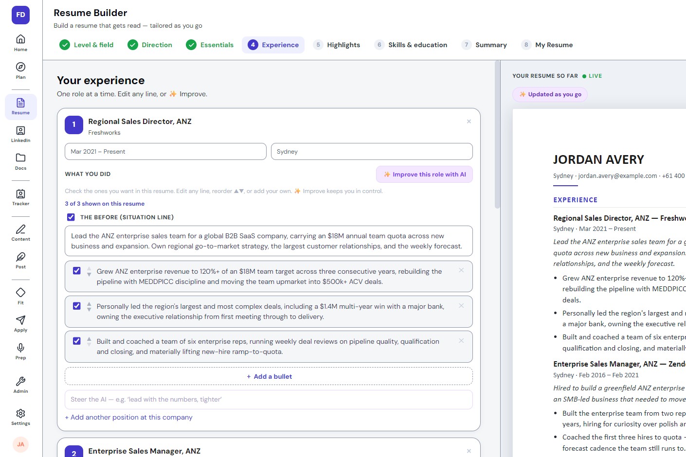Reorder the 'Personally led' bullet arrows
The image size is (686, 457).
pos(89,307)
